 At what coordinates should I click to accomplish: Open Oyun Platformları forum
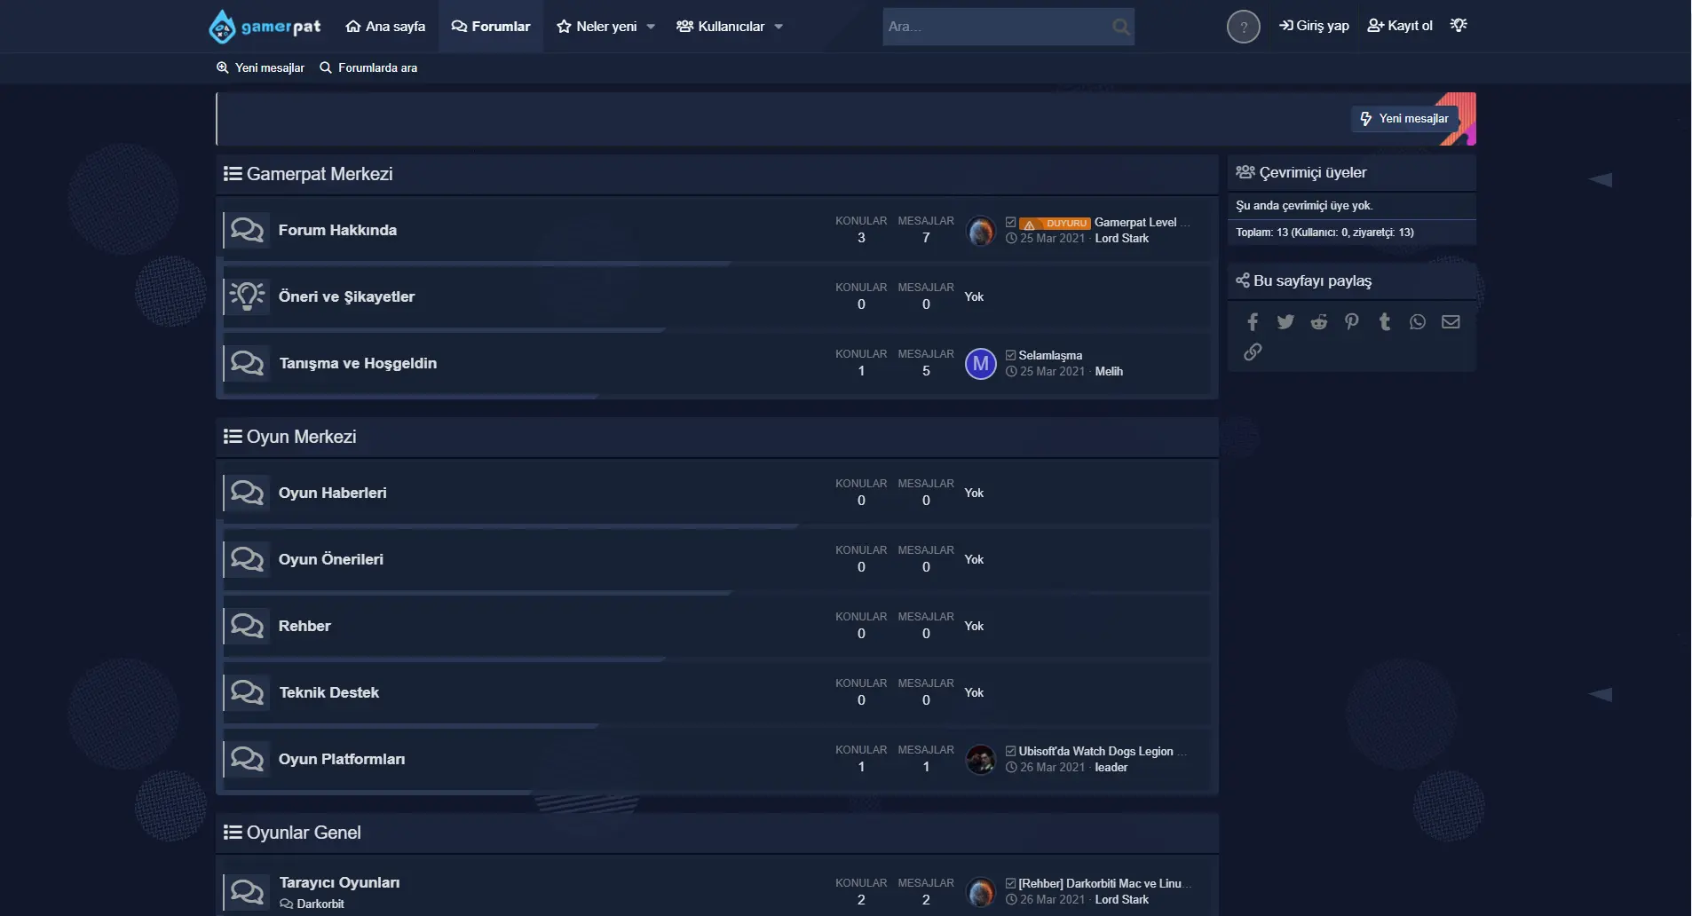point(342,759)
